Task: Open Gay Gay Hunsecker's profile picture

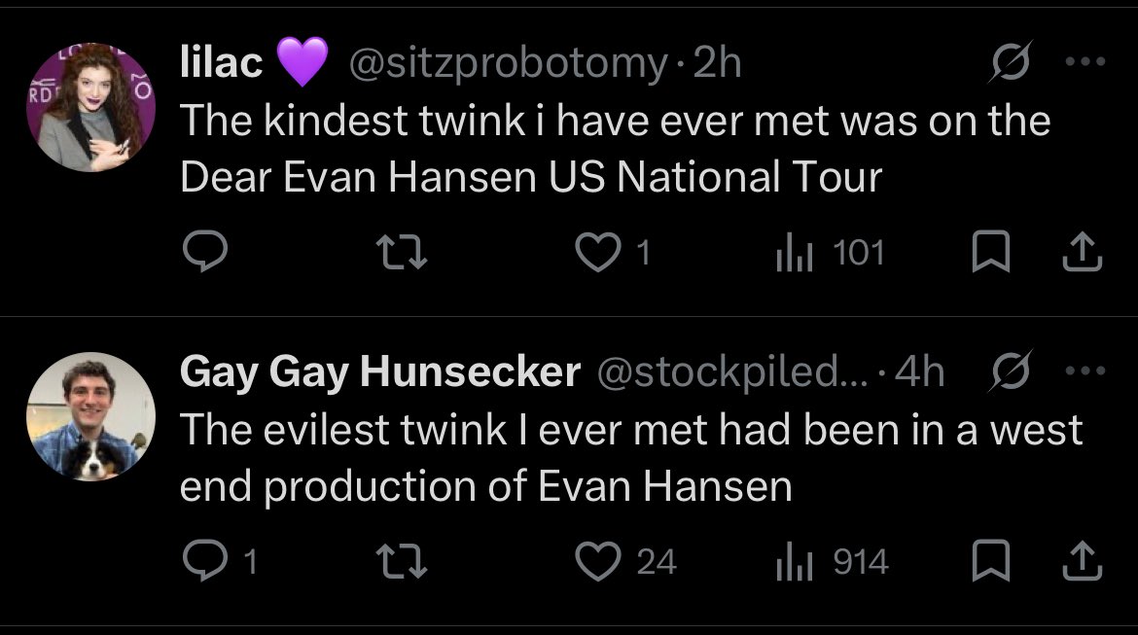Action: [90, 416]
